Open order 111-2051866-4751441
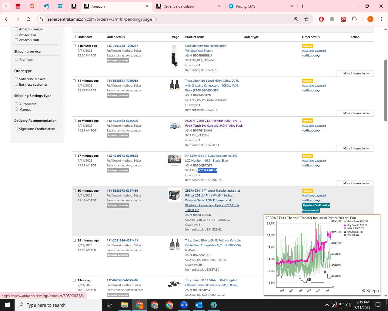Image resolution: width=388 pixels, height=311 pixels. pos(122,241)
